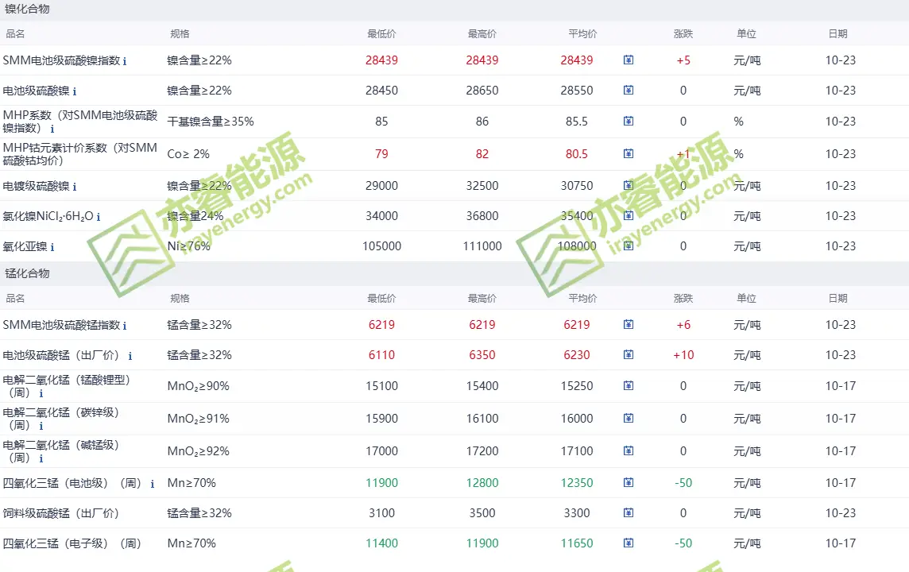This screenshot has height=572, width=909.
Task: Click info icon next to 电池级硫酸锰（出厂价）
Action: pyautogui.click(x=130, y=356)
